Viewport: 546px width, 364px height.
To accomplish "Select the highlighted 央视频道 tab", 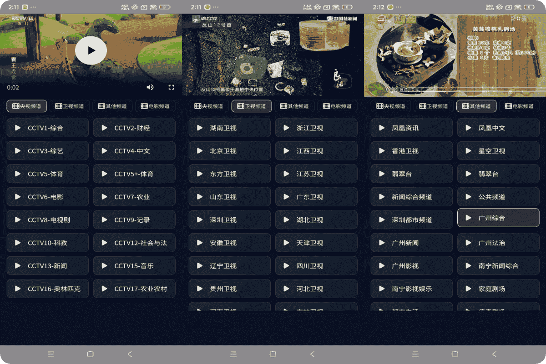I will tap(27, 106).
